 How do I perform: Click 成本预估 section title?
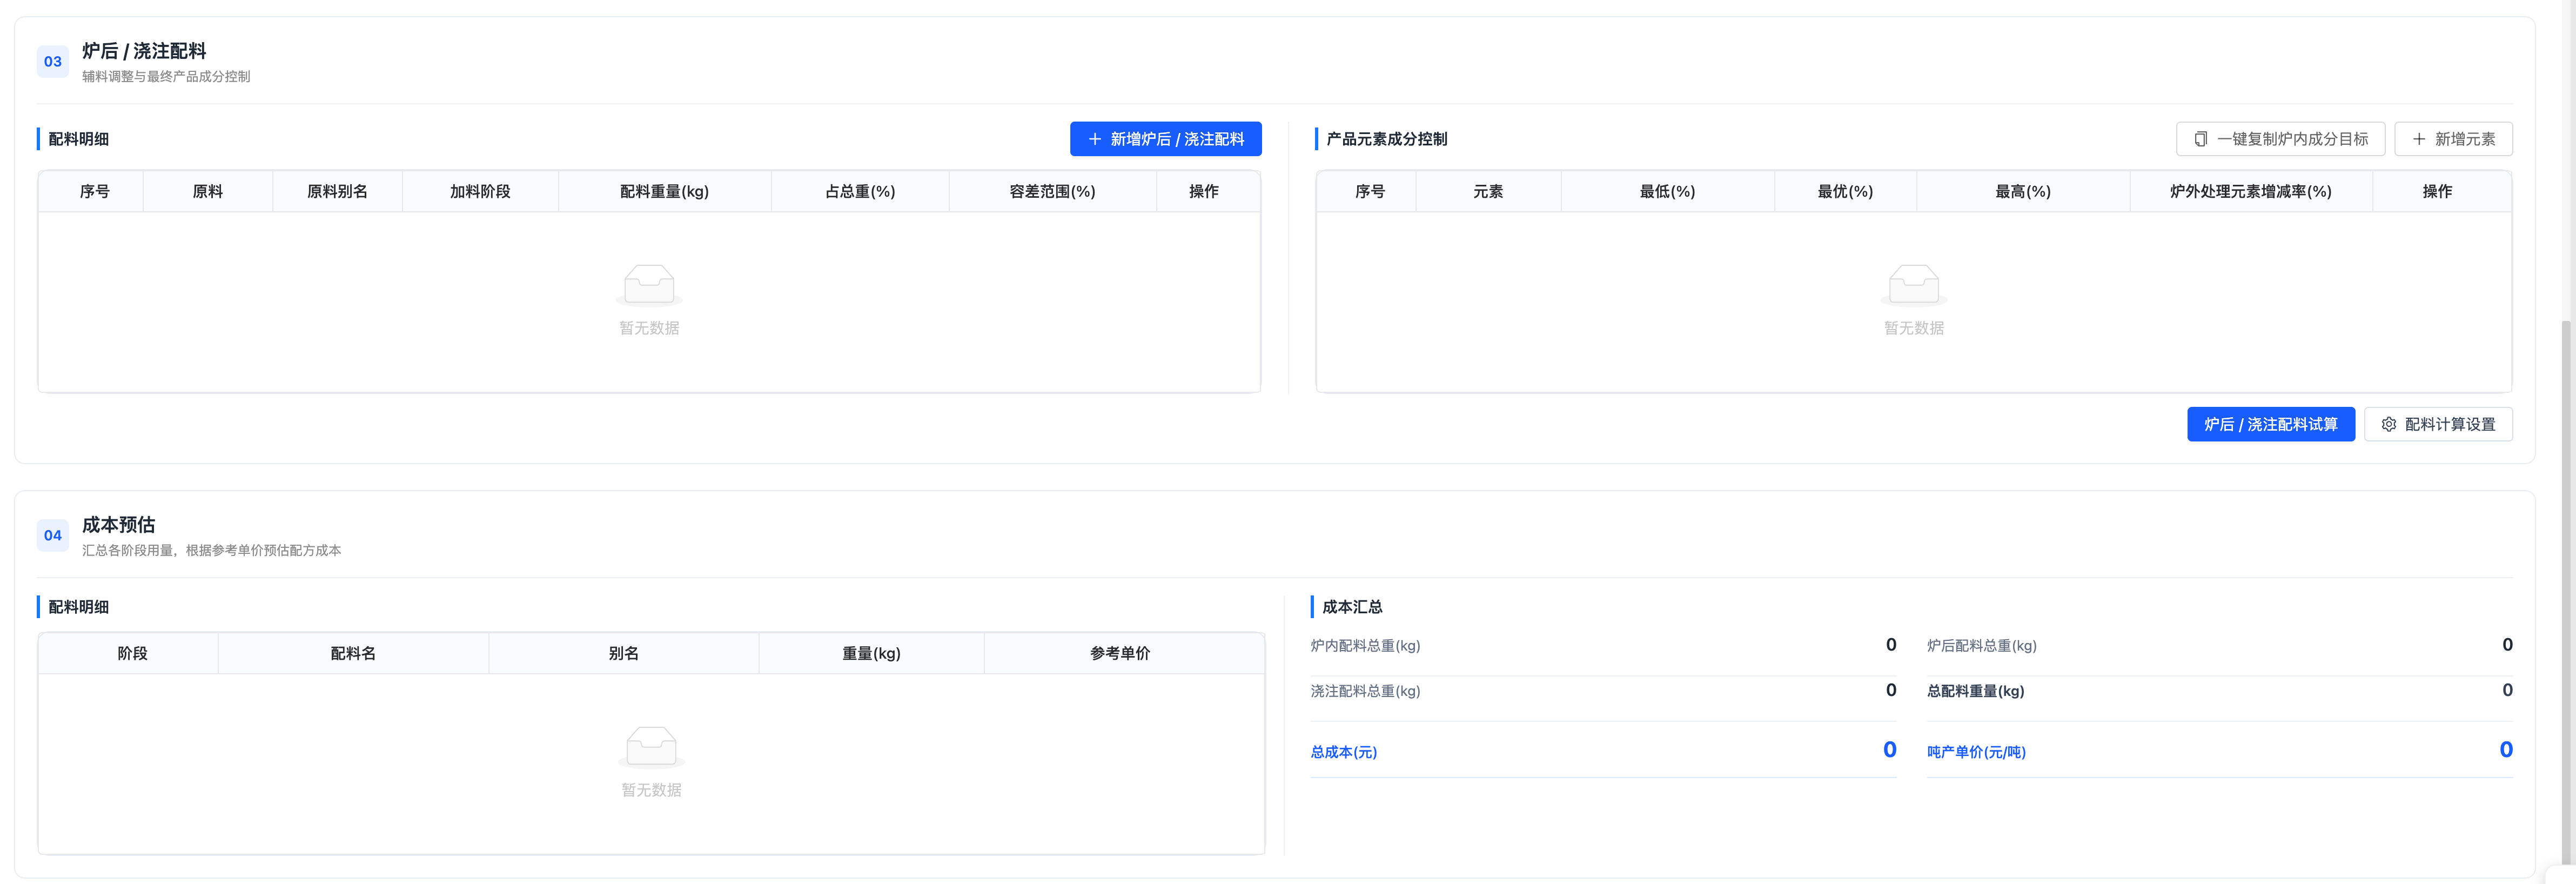[118, 525]
